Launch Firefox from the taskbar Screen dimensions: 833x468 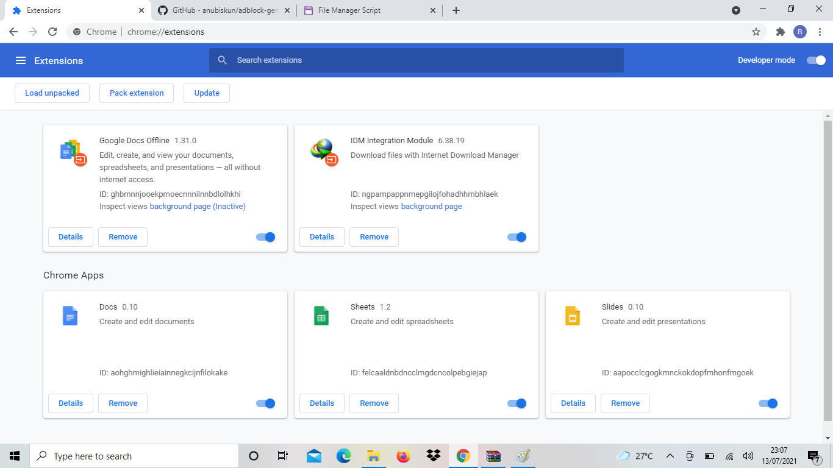pyautogui.click(x=404, y=456)
